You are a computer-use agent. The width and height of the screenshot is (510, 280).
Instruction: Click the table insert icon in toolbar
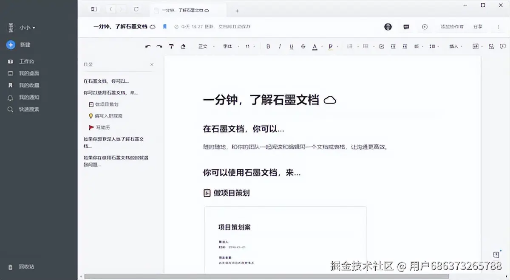pos(476,46)
